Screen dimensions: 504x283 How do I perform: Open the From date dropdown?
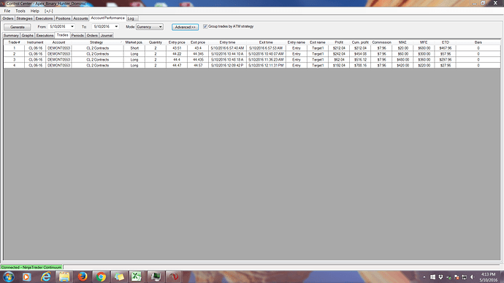pyautogui.click(x=72, y=27)
